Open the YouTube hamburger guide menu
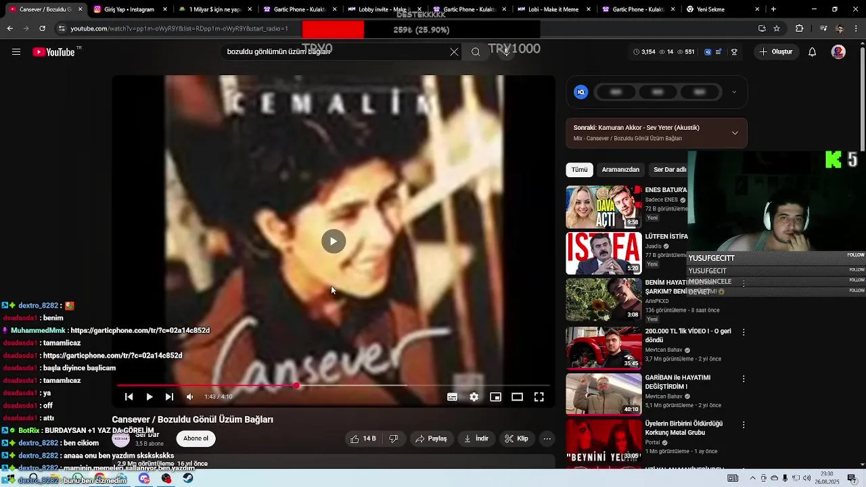This screenshot has width=866, height=487. point(16,52)
